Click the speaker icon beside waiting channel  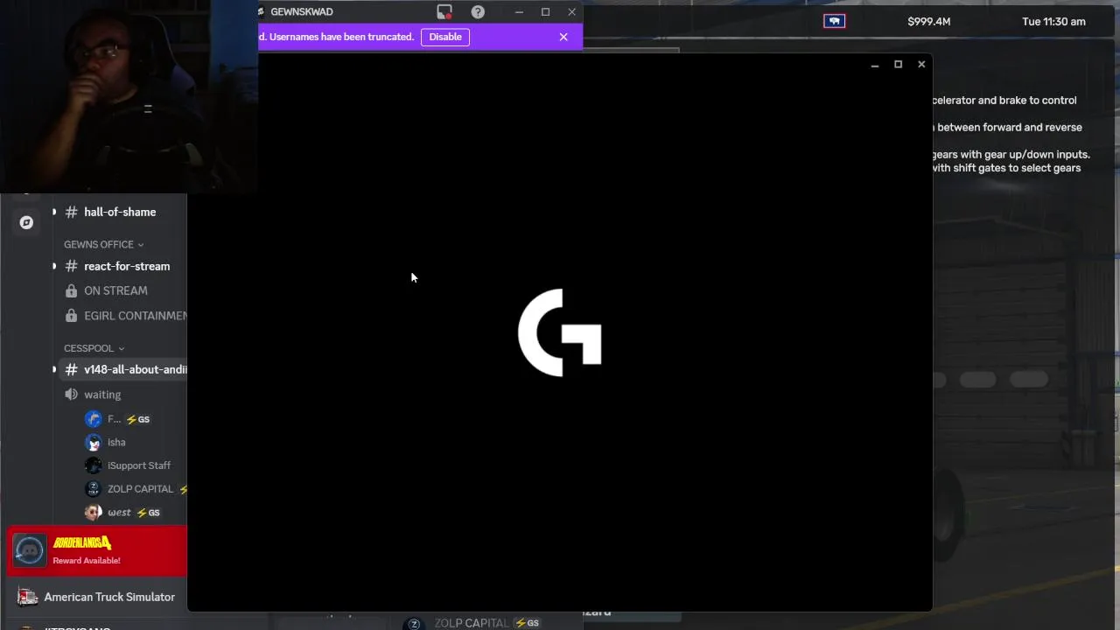[x=71, y=395]
